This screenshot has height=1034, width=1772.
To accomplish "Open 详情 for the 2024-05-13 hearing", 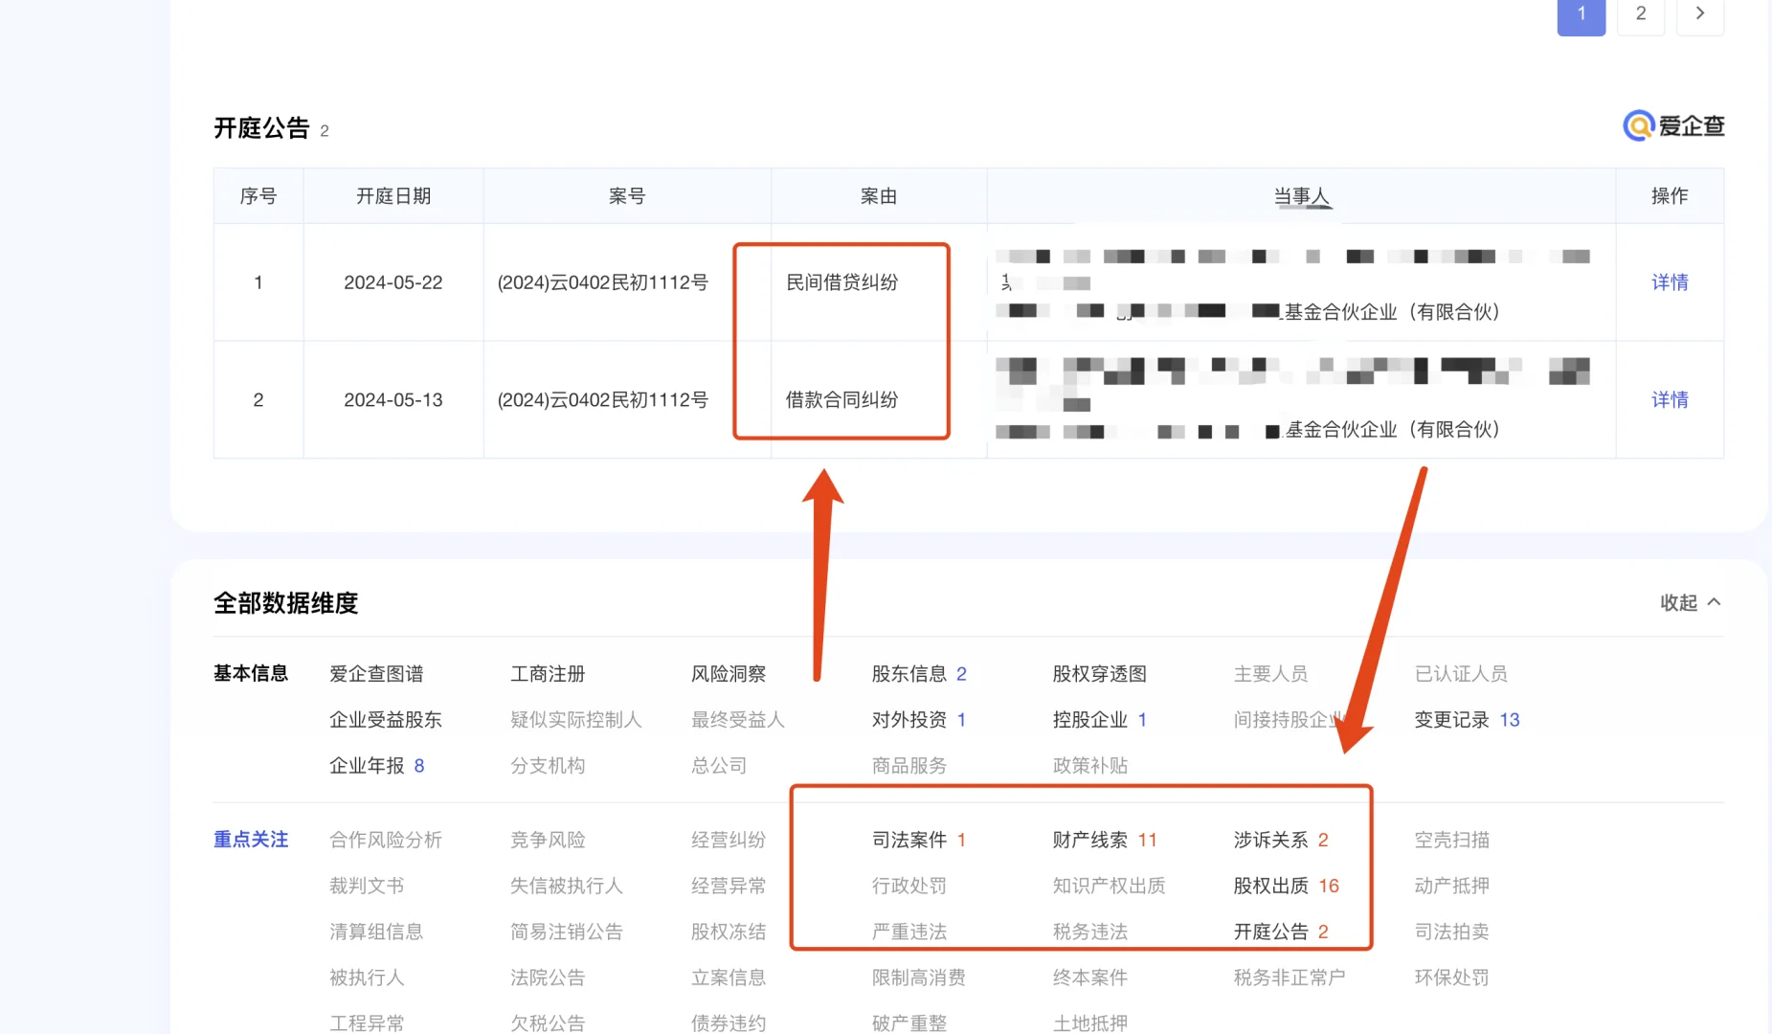I will coord(1670,400).
